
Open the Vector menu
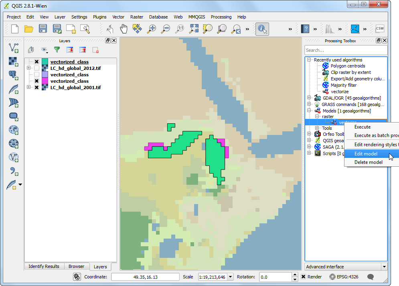[118, 17]
